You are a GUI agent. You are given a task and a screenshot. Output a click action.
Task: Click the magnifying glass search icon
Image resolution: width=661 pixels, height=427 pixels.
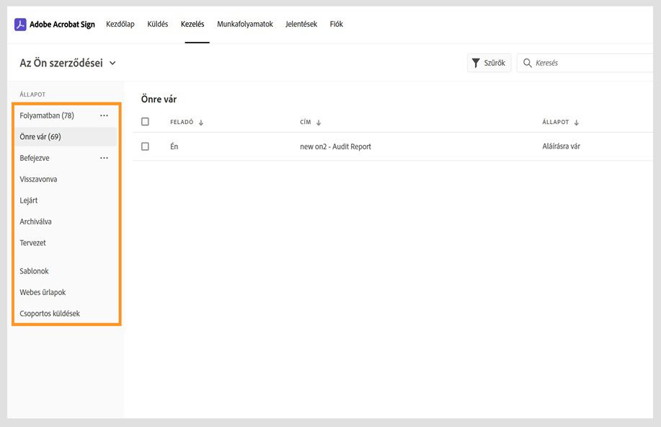(x=528, y=63)
